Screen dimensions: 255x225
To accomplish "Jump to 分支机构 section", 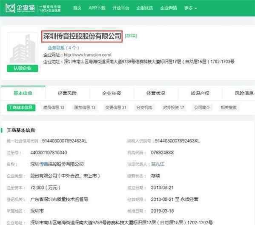I will (x=144, y=108).
